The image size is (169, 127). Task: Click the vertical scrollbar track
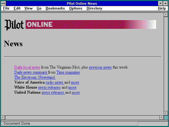(166, 64)
